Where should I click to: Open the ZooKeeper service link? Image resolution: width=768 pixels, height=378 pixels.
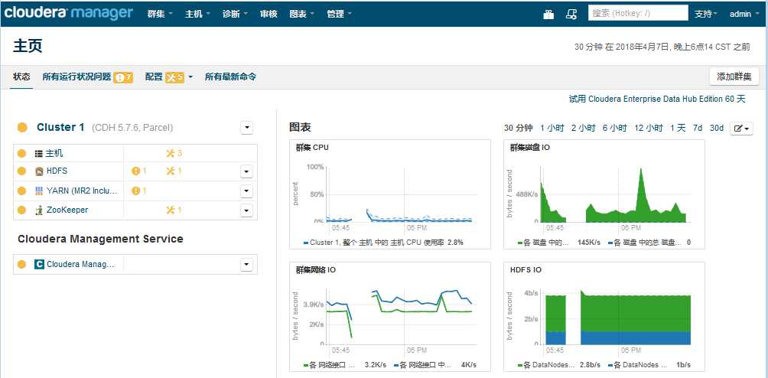coord(67,210)
